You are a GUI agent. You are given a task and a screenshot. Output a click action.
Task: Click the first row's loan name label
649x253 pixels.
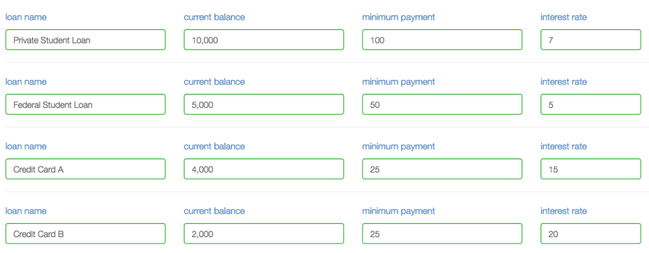click(25, 17)
